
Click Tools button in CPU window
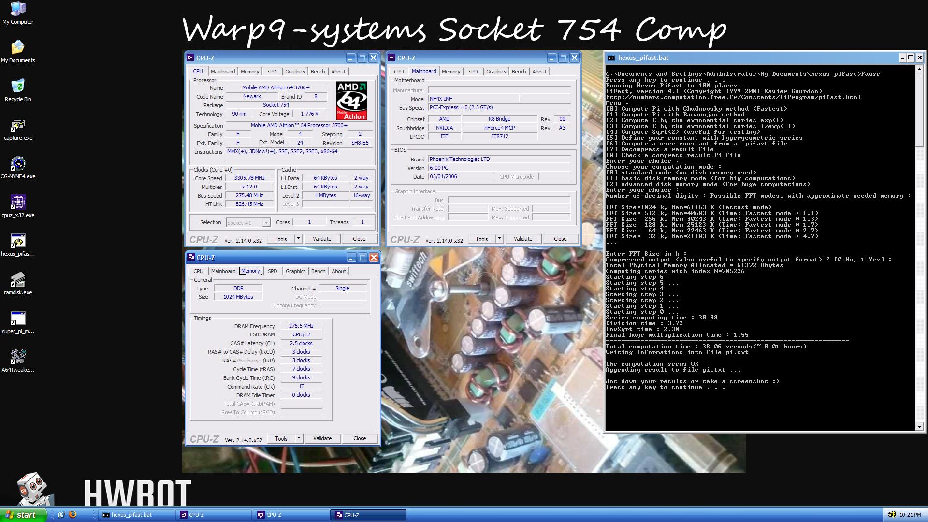(x=281, y=239)
